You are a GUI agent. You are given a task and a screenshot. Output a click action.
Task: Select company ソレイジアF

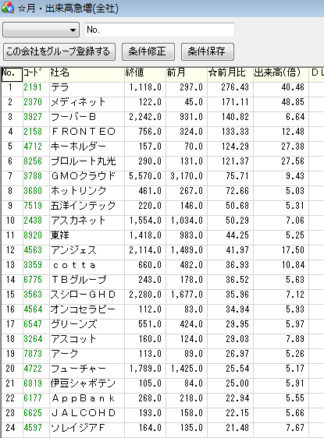[x=78, y=428]
